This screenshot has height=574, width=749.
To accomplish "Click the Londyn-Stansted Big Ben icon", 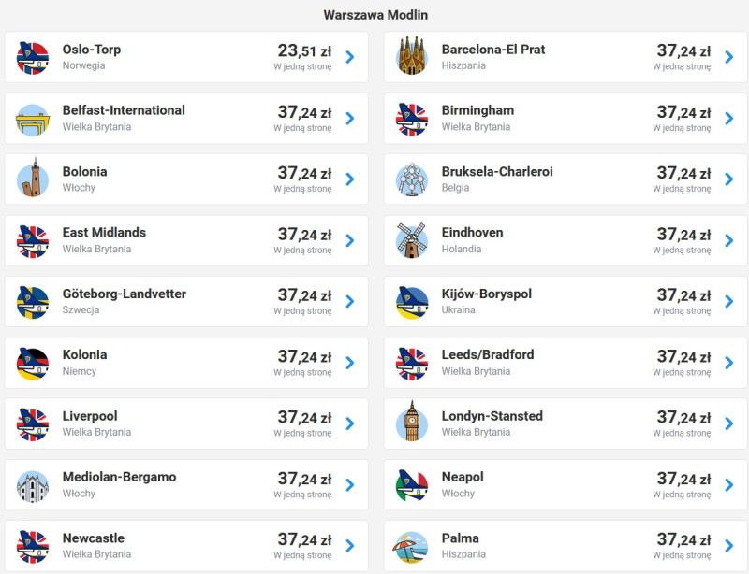I will pos(412,422).
